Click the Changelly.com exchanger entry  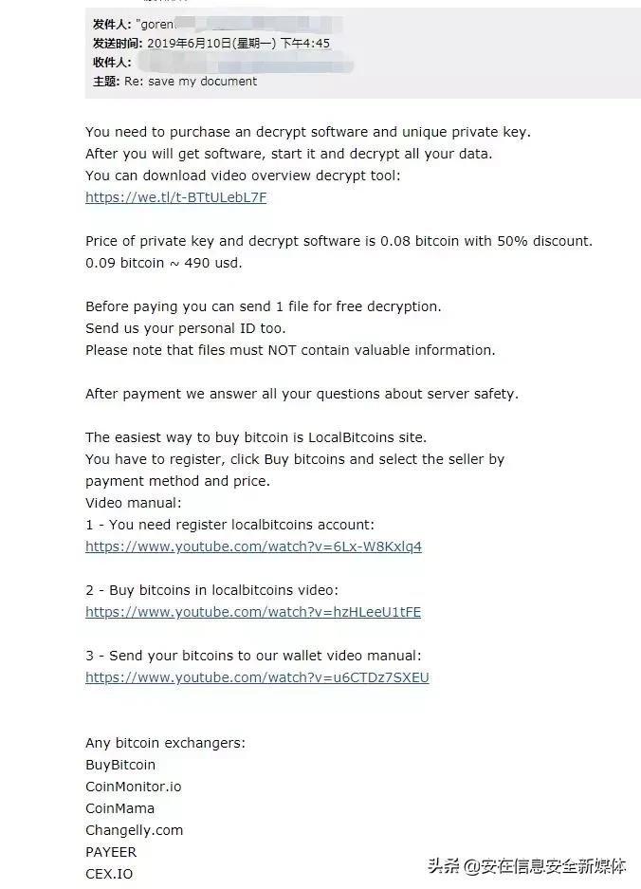coord(134,830)
